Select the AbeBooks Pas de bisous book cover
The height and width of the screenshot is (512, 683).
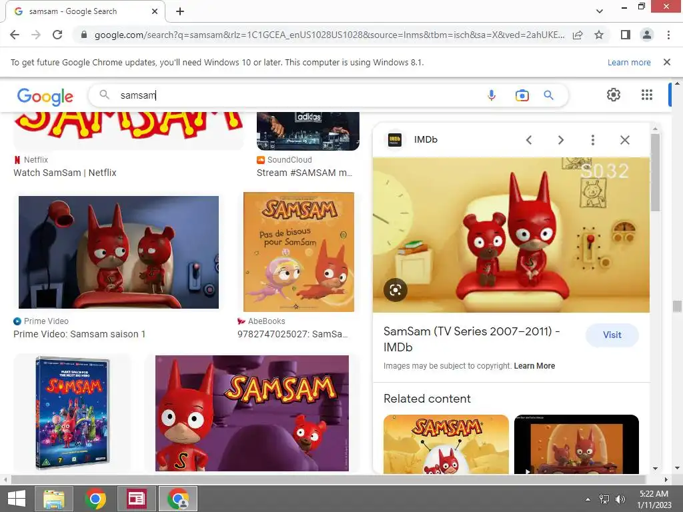299,251
